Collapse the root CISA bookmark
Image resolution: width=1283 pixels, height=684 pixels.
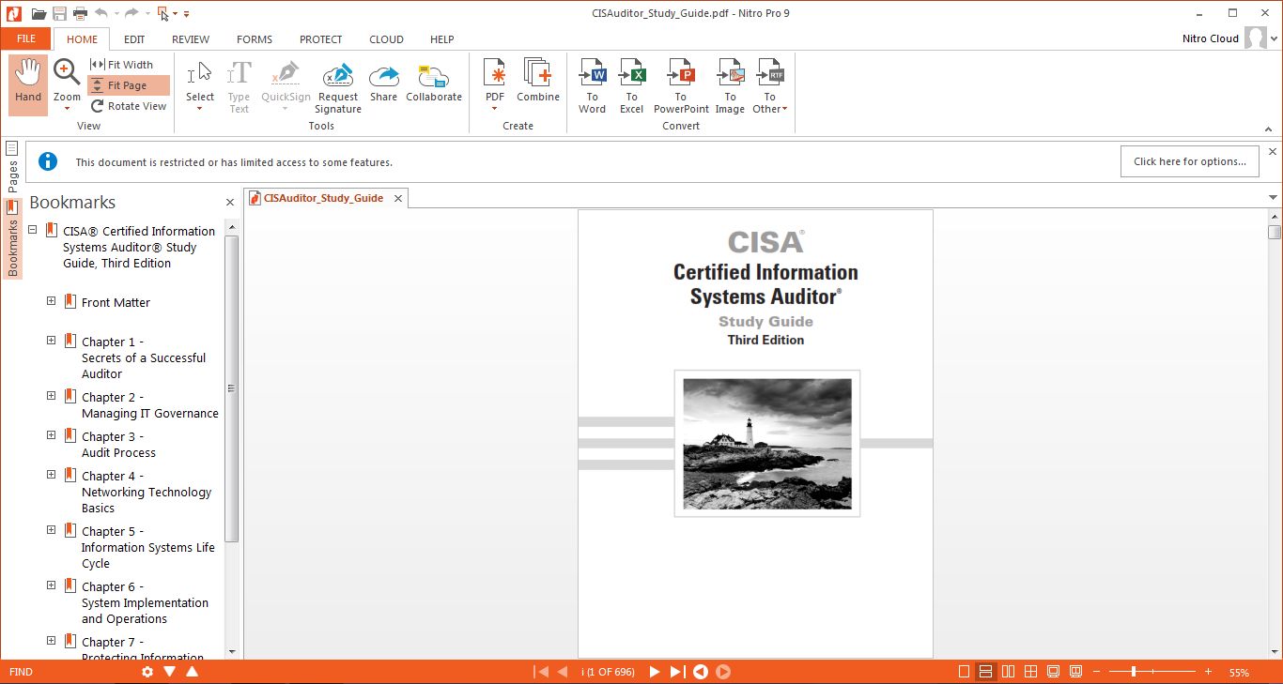click(x=33, y=230)
